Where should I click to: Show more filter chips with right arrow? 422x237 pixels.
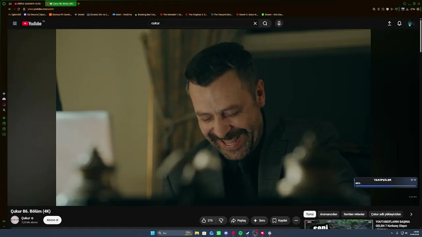[411, 214]
